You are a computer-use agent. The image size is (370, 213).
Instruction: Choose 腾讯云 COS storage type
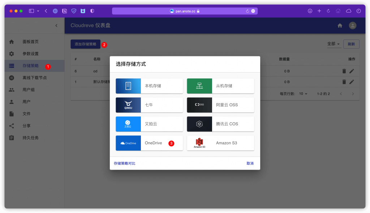click(x=220, y=124)
